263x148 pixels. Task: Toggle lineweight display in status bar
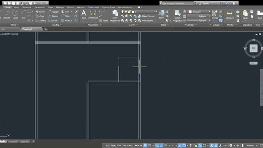(191, 146)
